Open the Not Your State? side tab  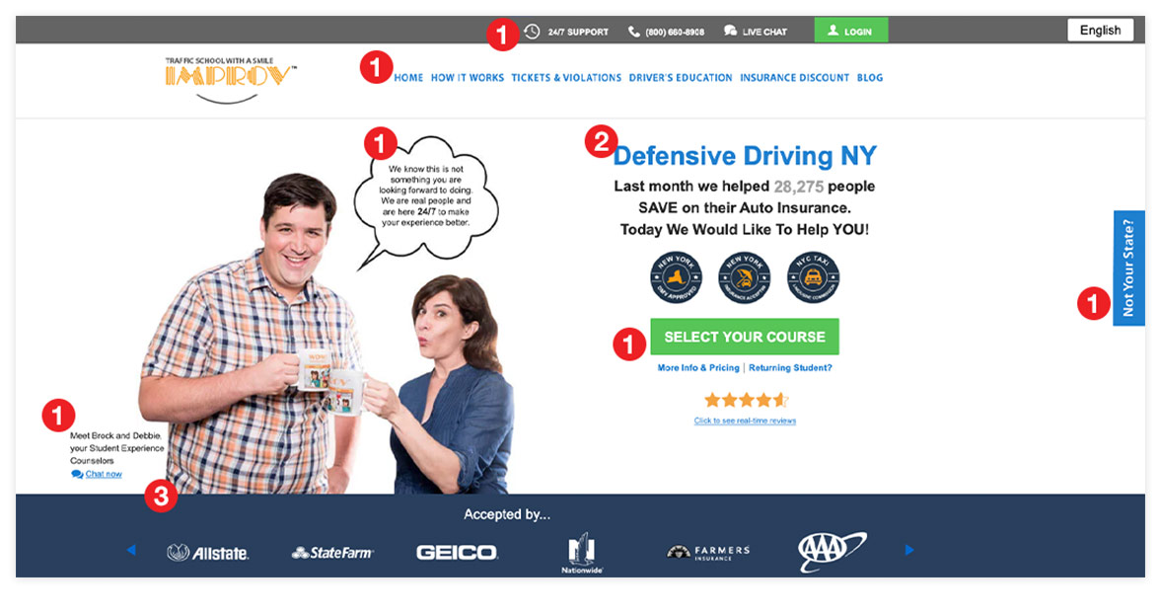1128,269
